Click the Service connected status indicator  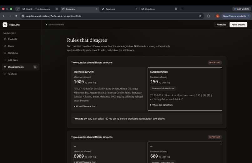55,25
